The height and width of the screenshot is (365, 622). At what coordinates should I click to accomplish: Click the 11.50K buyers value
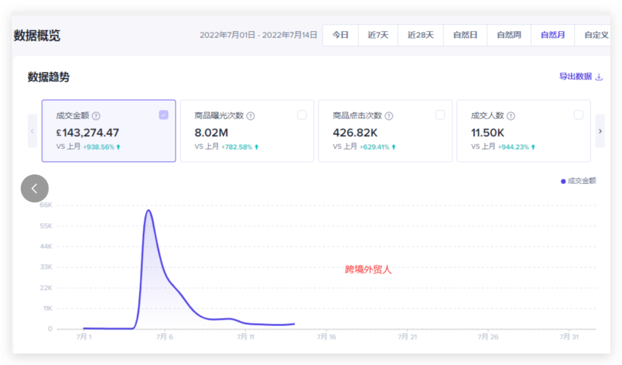[488, 133]
